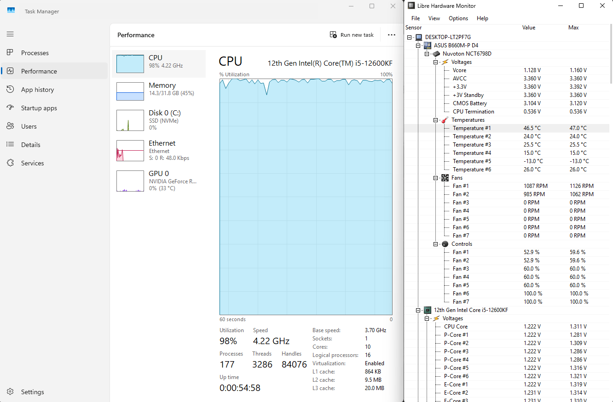This screenshot has width=613, height=402.
Task: Collapse the 12th Gen Intel Core i5-12600KF node
Action: (x=418, y=310)
